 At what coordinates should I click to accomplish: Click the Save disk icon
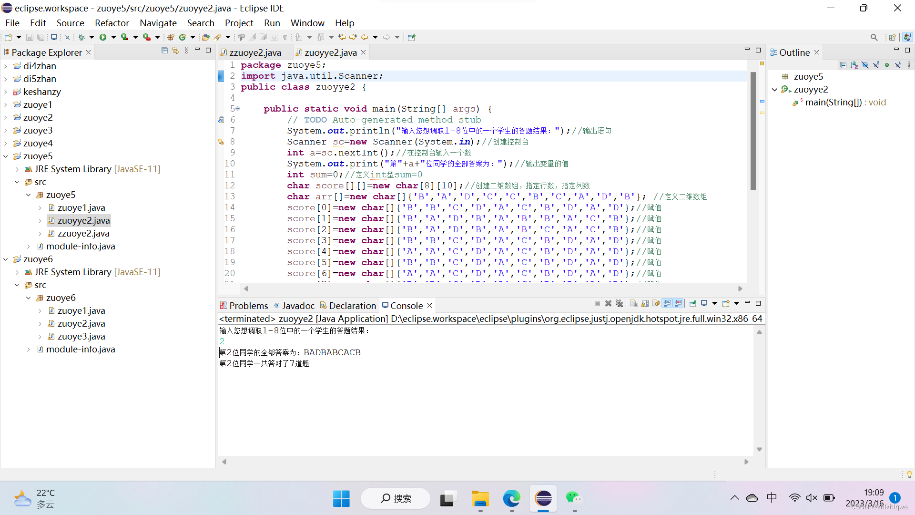(x=30, y=37)
